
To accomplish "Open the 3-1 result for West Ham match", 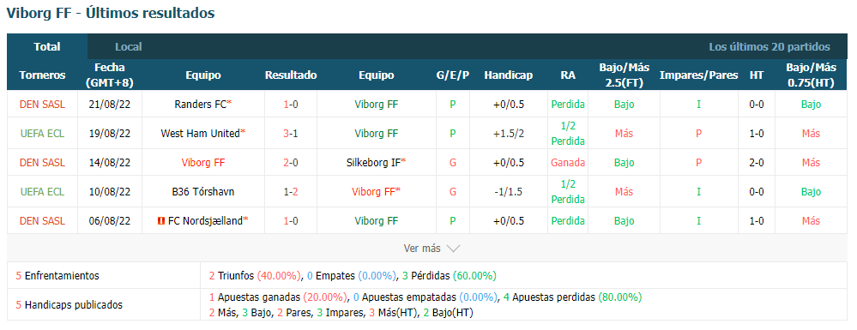I will pos(291,134).
